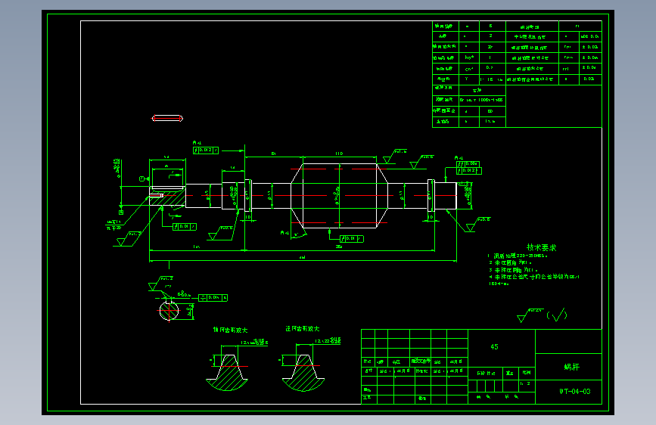
Task: Select the circular keyway cross-section view
Action: coord(169,311)
